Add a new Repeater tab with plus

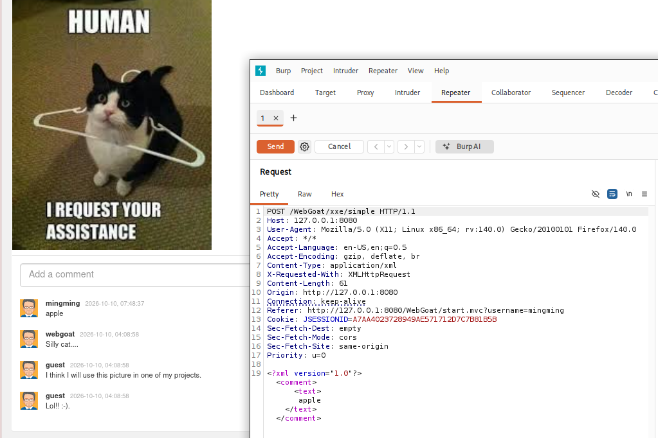[x=294, y=118]
